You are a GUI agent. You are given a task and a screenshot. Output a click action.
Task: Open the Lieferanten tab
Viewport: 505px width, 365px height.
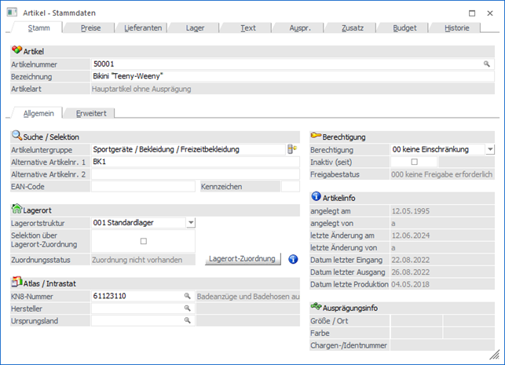point(144,27)
